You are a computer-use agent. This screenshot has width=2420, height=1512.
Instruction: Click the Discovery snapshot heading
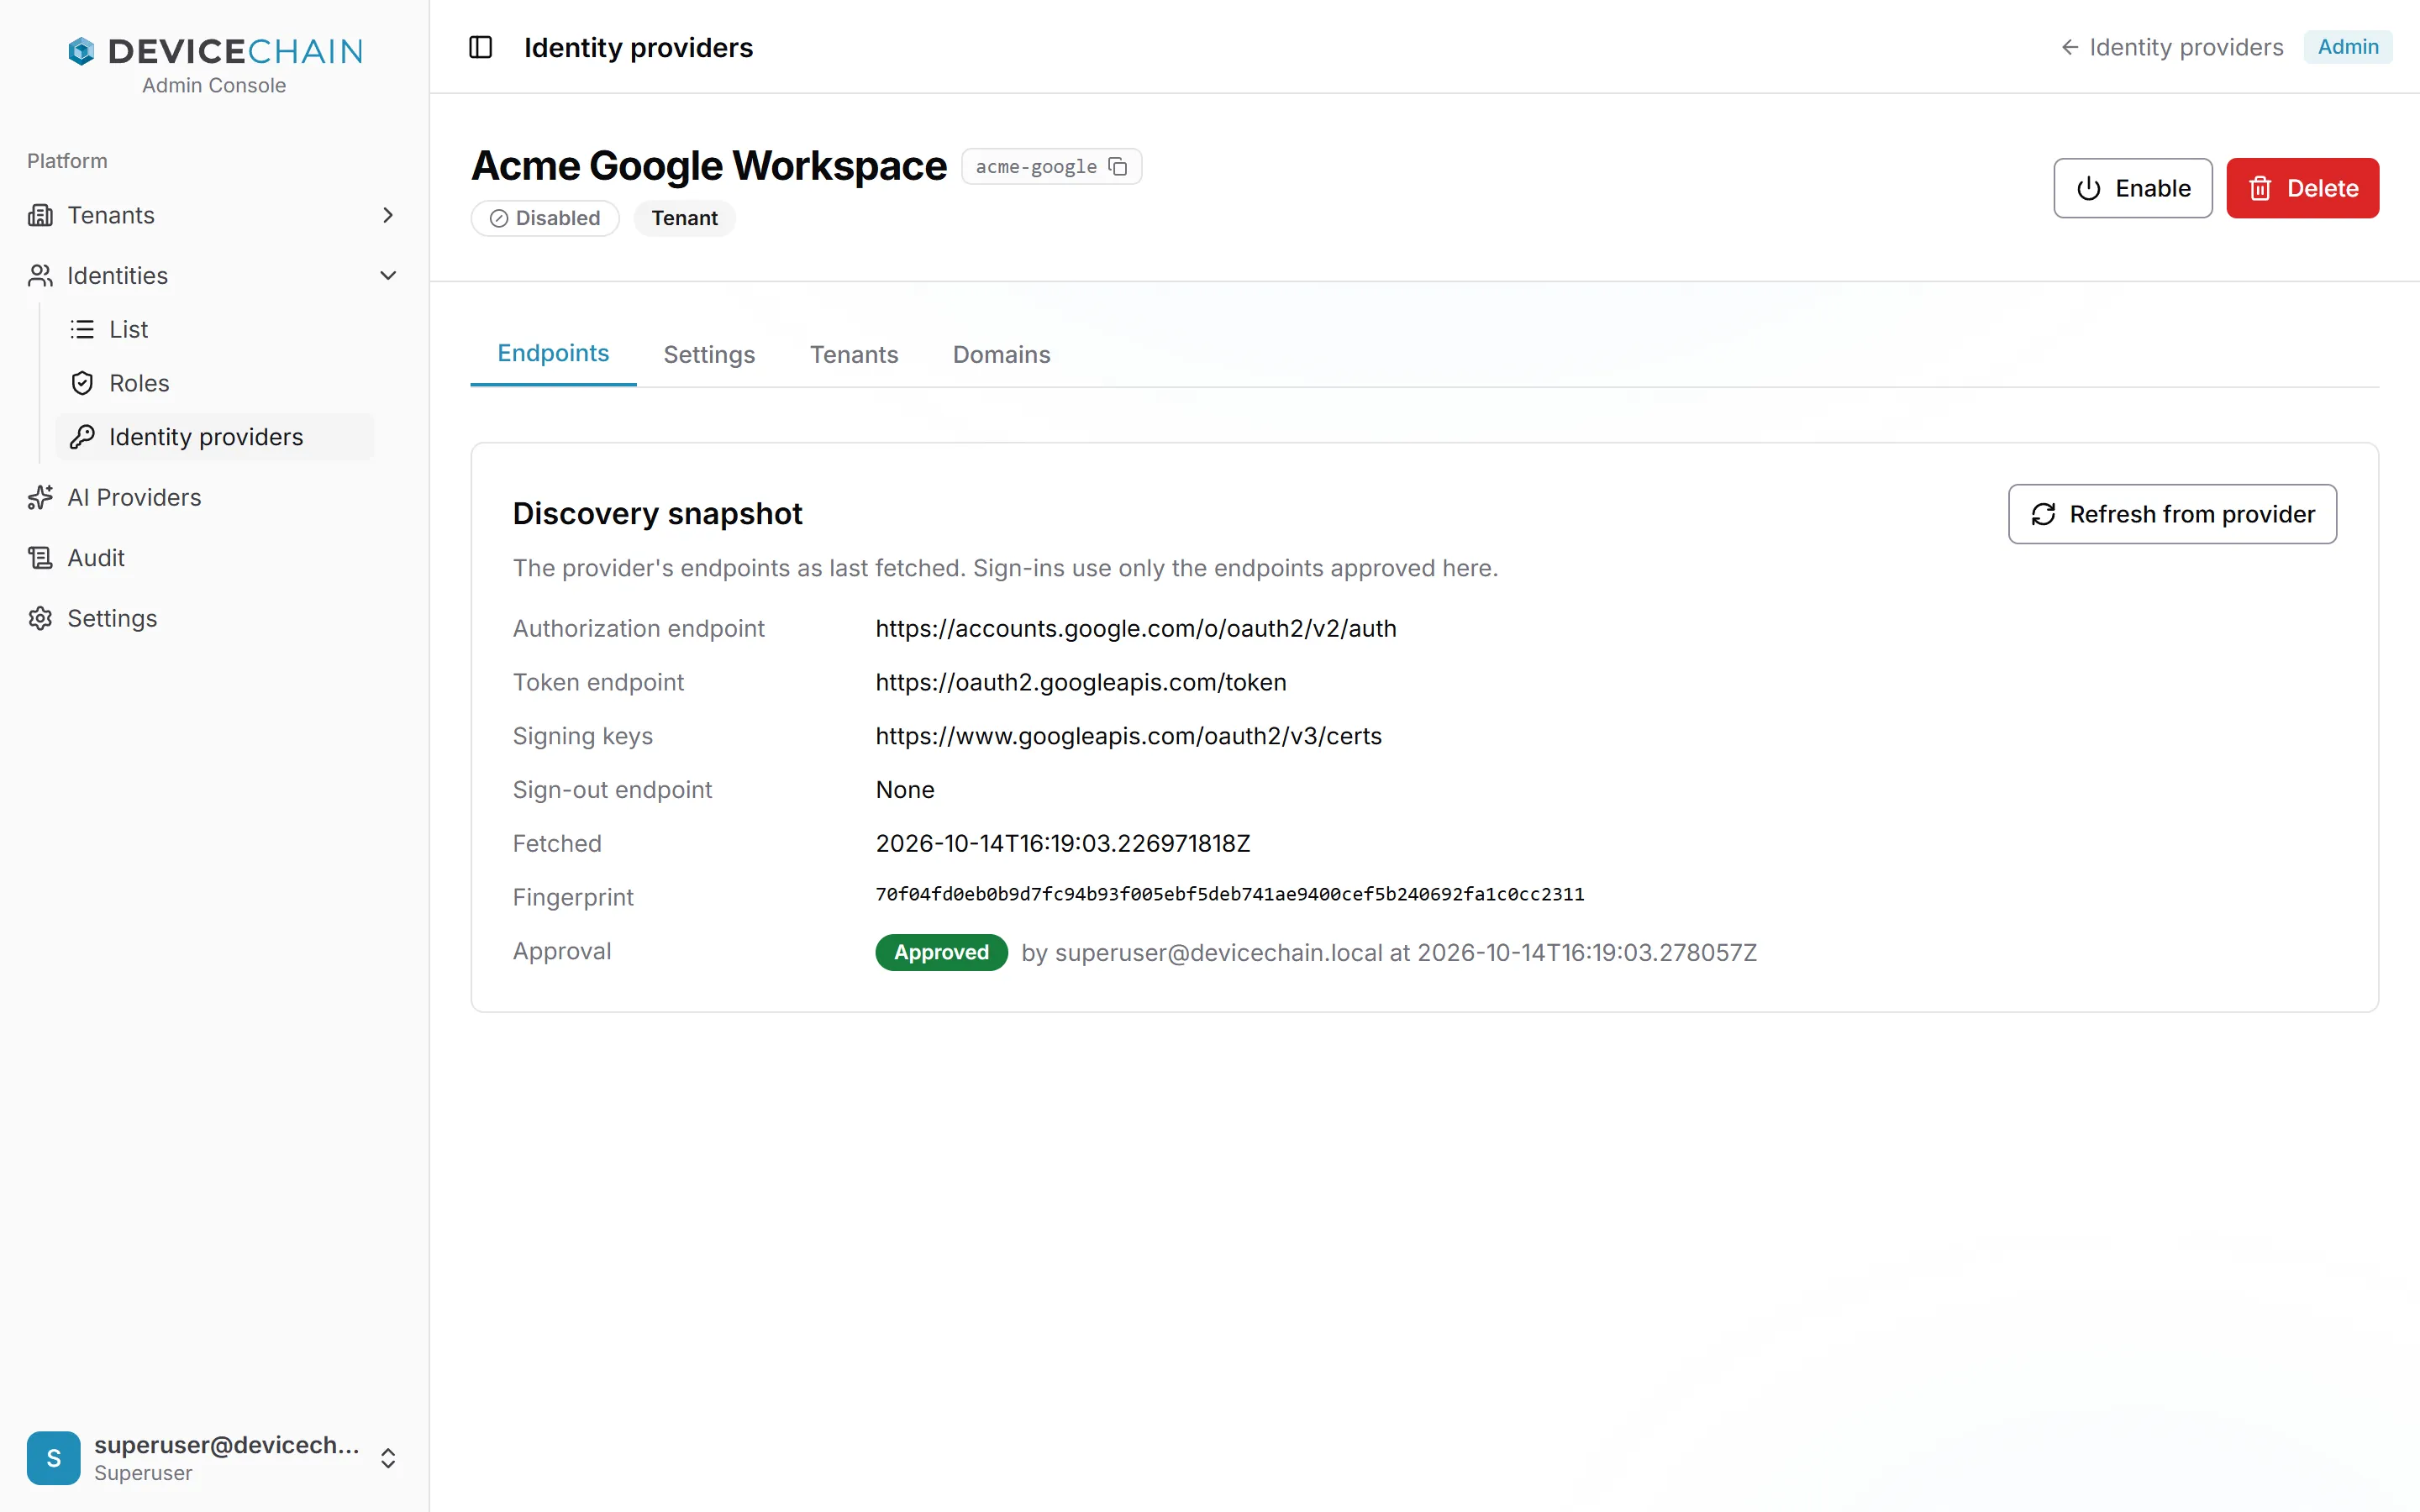(657, 513)
